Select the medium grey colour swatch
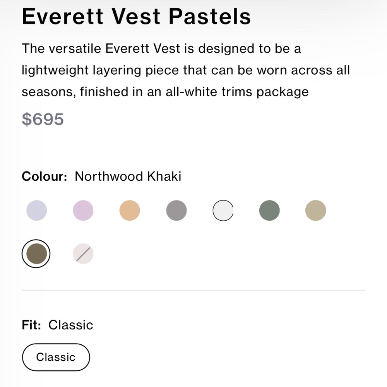This screenshot has width=387, height=387. pos(176,211)
